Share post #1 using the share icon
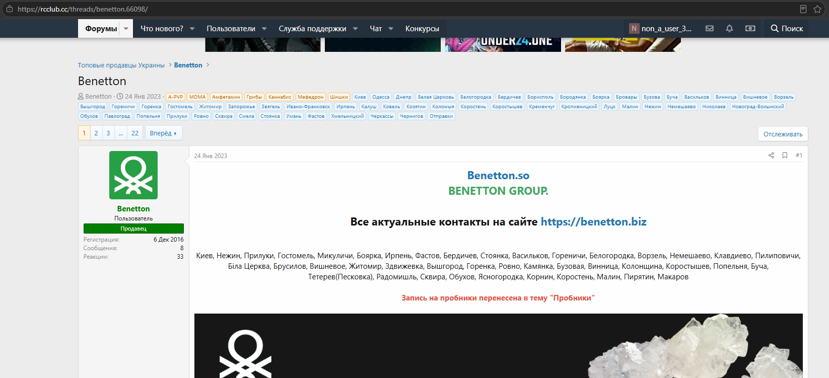The image size is (829, 378). [771, 156]
